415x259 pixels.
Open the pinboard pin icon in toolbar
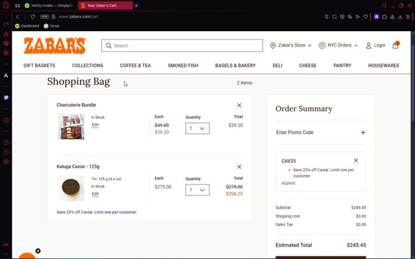[x=327, y=17]
